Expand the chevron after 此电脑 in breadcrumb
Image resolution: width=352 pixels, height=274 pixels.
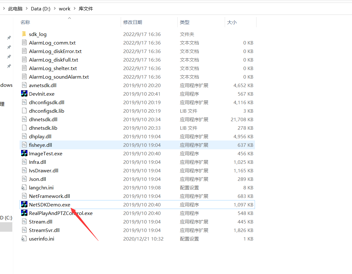pyautogui.click(x=27, y=9)
